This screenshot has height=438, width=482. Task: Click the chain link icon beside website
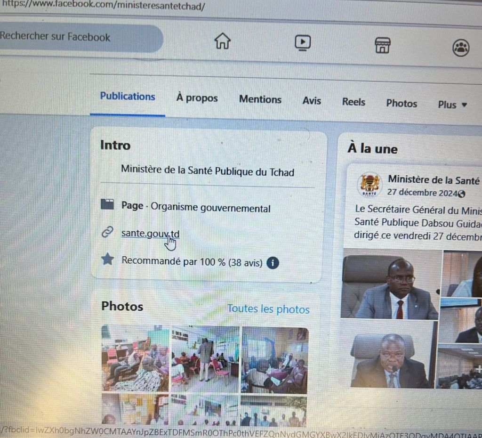coord(108,232)
